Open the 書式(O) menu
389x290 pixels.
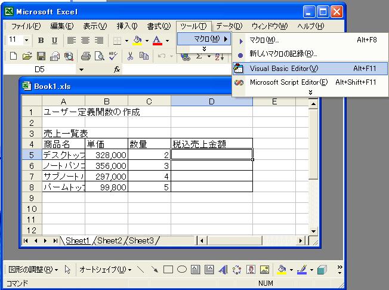tap(159, 26)
